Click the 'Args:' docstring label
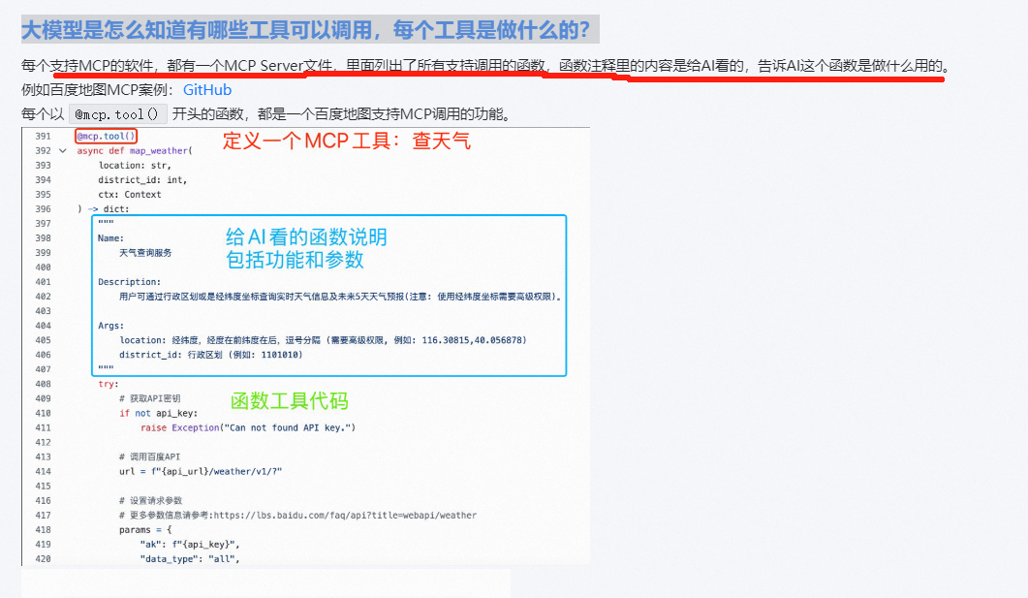The height and width of the screenshot is (598, 1028). pyautogui.click(x=110, y=326)
